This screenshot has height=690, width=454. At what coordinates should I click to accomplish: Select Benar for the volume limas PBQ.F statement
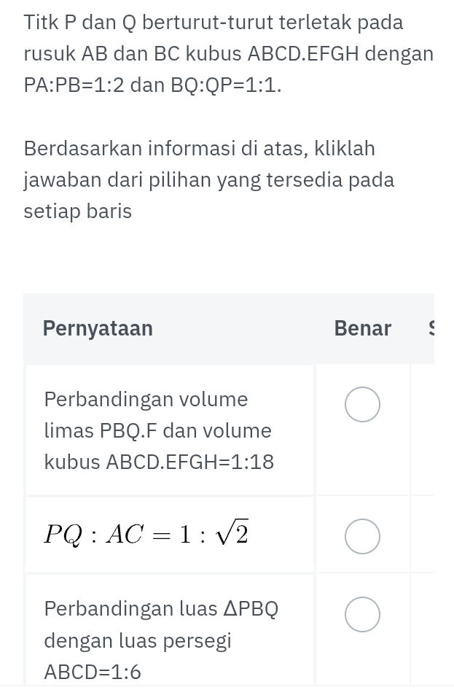362,404
